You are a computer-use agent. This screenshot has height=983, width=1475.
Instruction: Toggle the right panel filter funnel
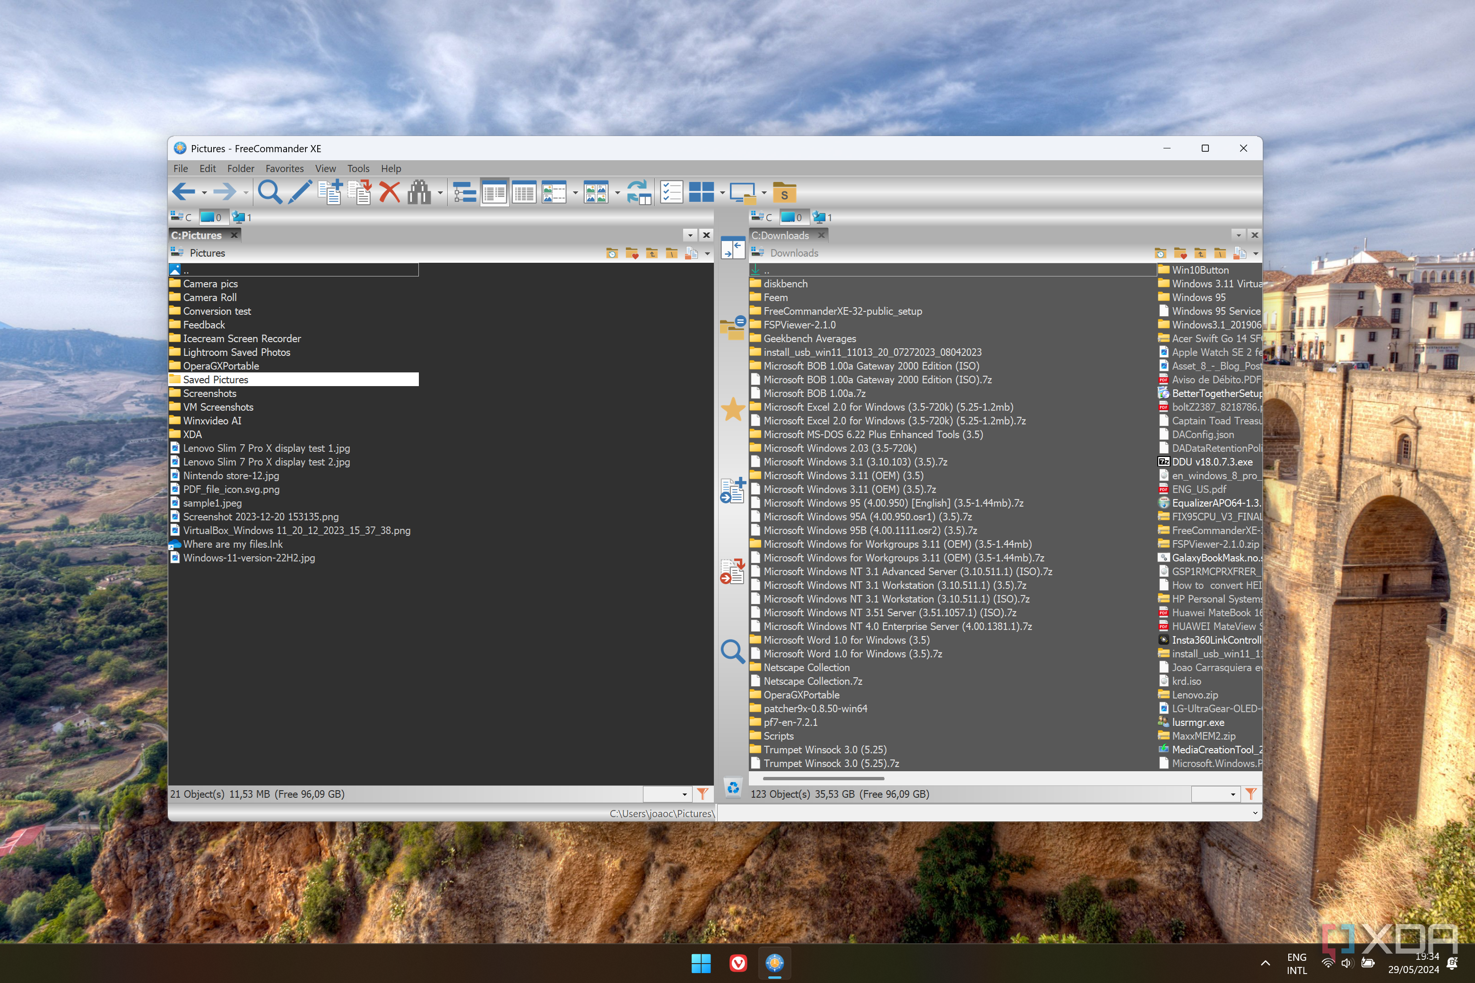[1250, 793]
